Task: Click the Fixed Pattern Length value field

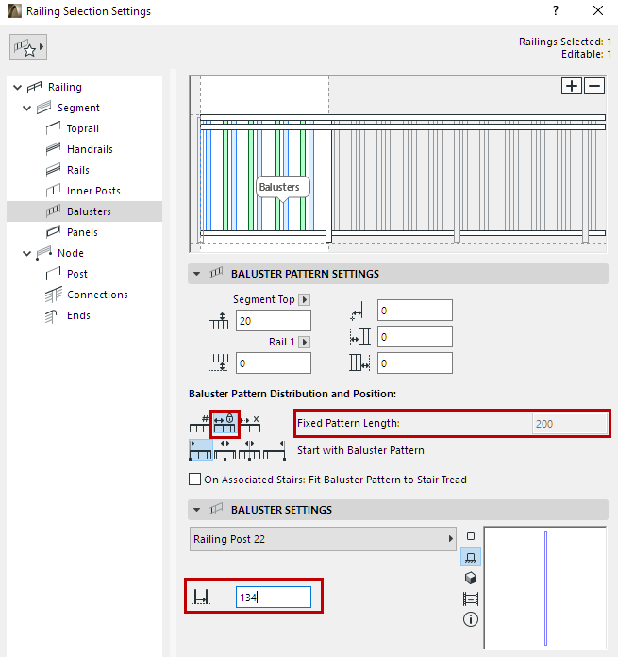Action: point(570,424)
